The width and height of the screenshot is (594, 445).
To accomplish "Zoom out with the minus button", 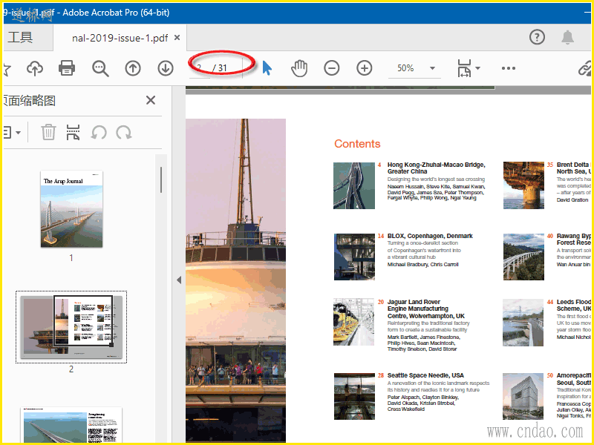I will [331, 68].
